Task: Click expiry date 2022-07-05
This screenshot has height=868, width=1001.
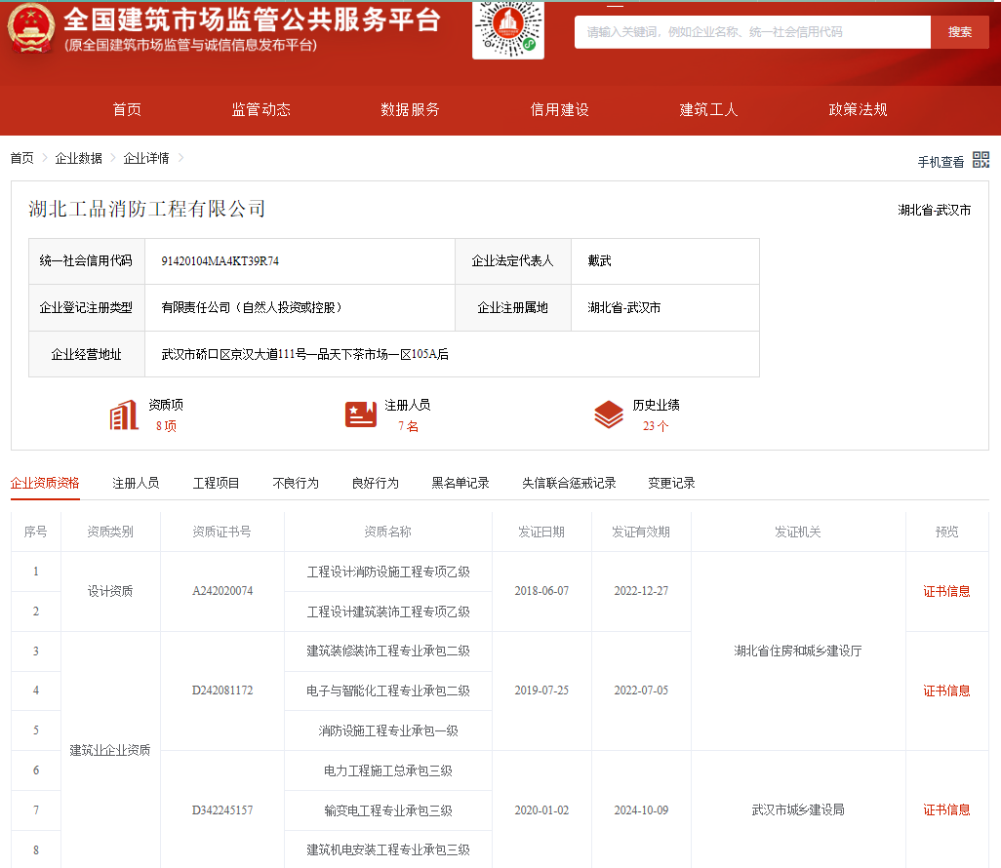Action: [641, 690]
